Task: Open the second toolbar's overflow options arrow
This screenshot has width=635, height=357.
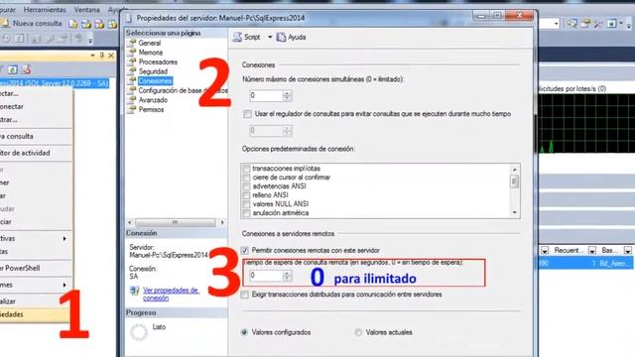Action: point(90,40)
